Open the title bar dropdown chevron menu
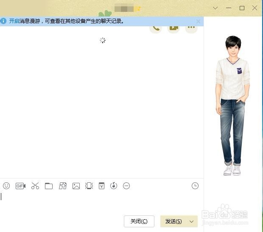 tap(215, 8)
